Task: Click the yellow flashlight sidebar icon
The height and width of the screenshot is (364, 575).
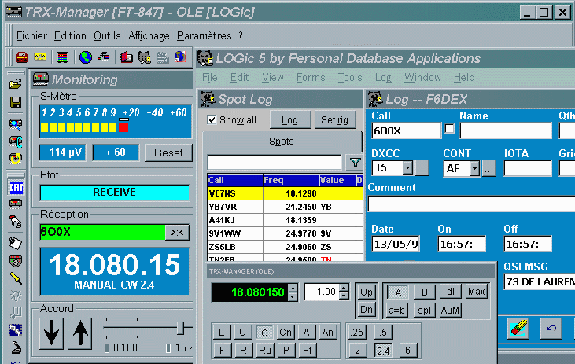Action: (x=16, y=278)
